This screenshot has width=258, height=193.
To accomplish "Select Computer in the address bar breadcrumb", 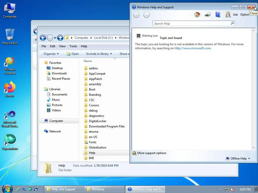I will (81, 38).
